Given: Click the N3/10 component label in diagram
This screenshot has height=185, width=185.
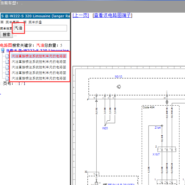Looking at the screenshot, I should click(118, 77).
